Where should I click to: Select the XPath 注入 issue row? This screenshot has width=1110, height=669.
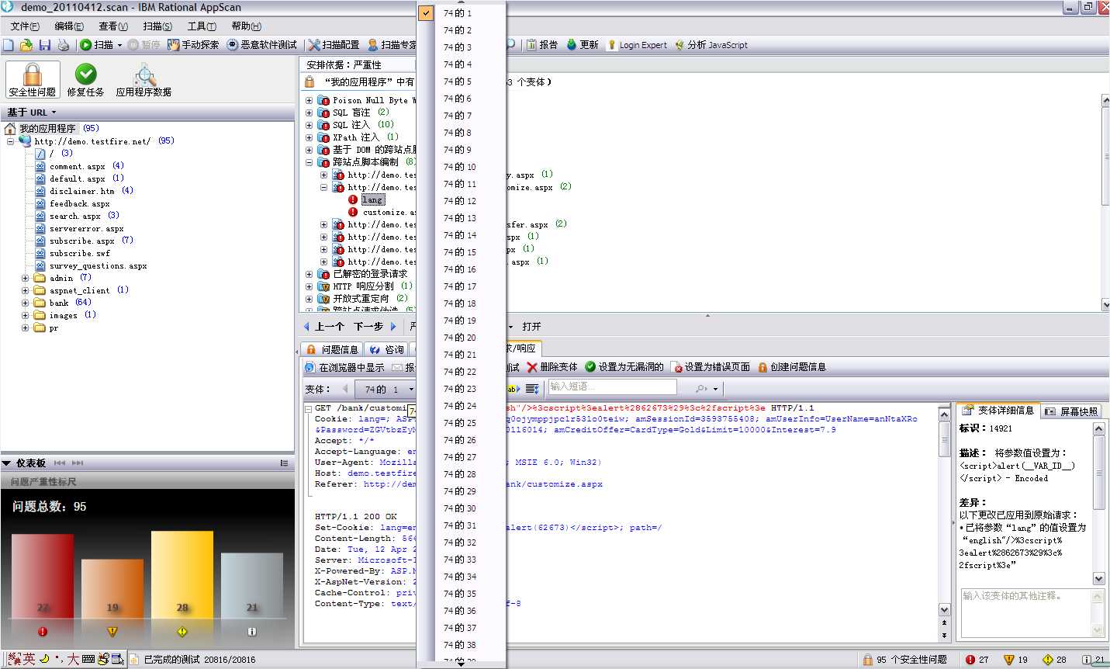tap(357, 137)
